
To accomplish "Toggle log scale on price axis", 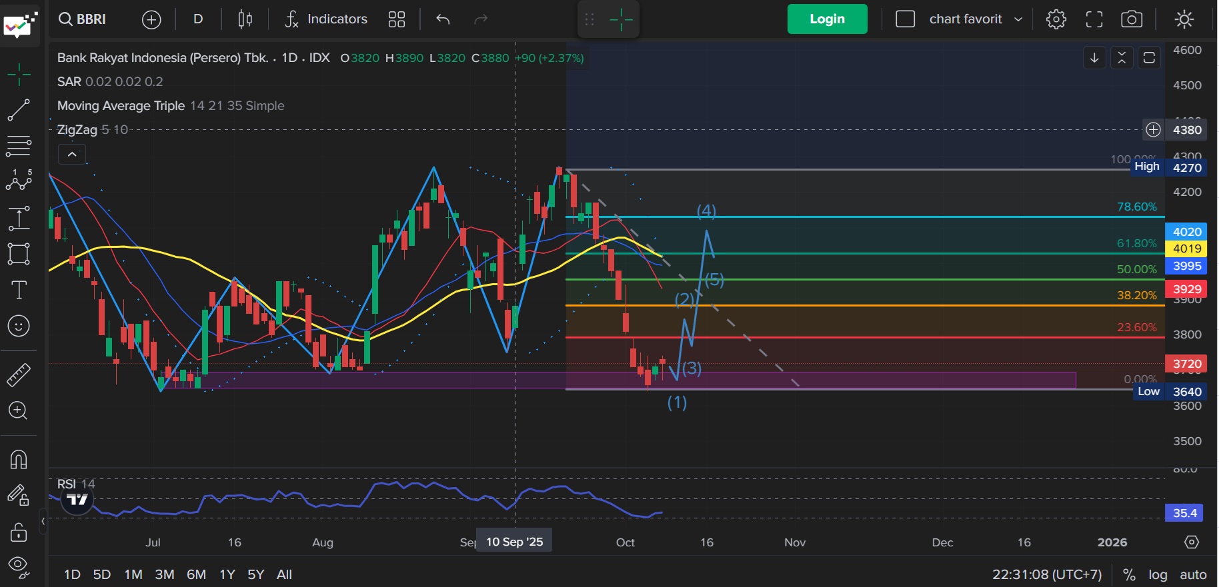I will [x=1158, y=574].
